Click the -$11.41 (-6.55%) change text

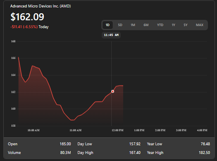coord(24,27)
